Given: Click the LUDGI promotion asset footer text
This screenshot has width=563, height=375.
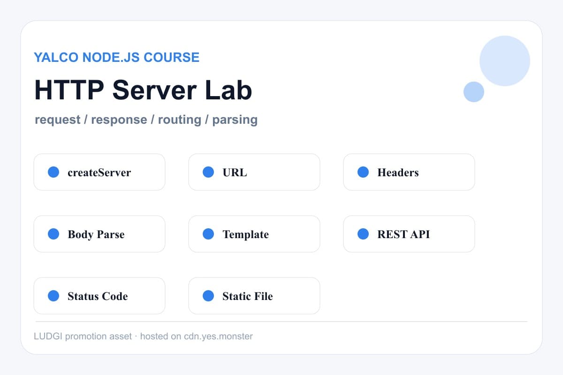Looking at the screenshot, I should [144, 336].
